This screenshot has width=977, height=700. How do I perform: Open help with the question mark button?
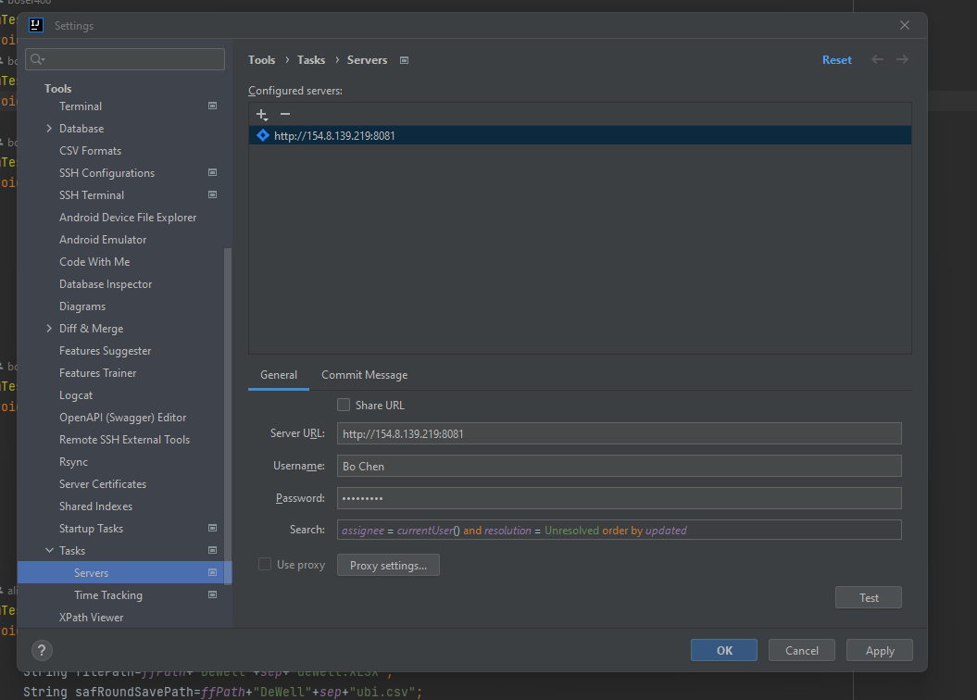click(x=42, y=650)
